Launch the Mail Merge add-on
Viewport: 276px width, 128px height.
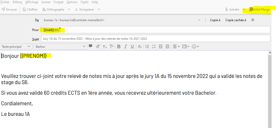point(260,10)
